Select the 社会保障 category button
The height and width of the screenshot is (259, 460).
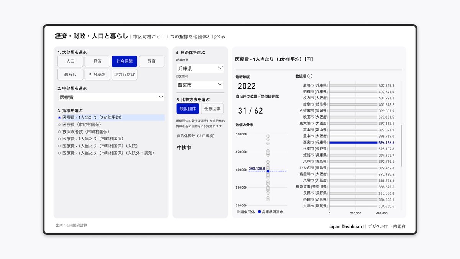(x=124, y=61)
